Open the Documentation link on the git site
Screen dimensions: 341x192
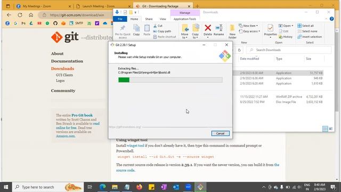tap(67, 61)
